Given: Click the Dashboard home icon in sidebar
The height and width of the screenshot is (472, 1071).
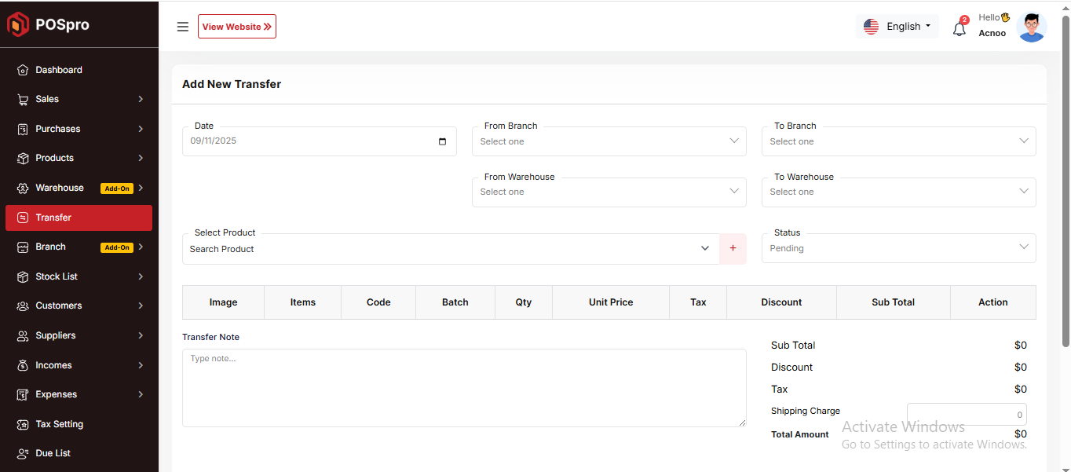Looking at the screenshot, I should point(23,70).
